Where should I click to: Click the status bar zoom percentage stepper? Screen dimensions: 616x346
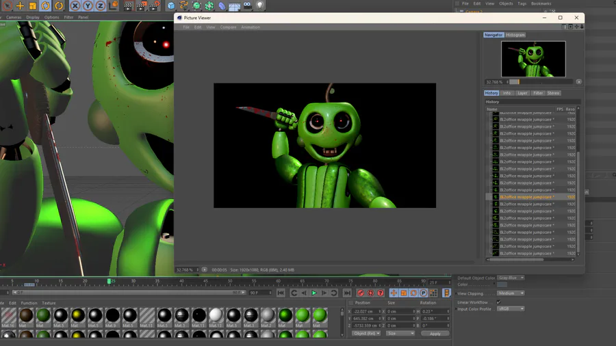197,270
